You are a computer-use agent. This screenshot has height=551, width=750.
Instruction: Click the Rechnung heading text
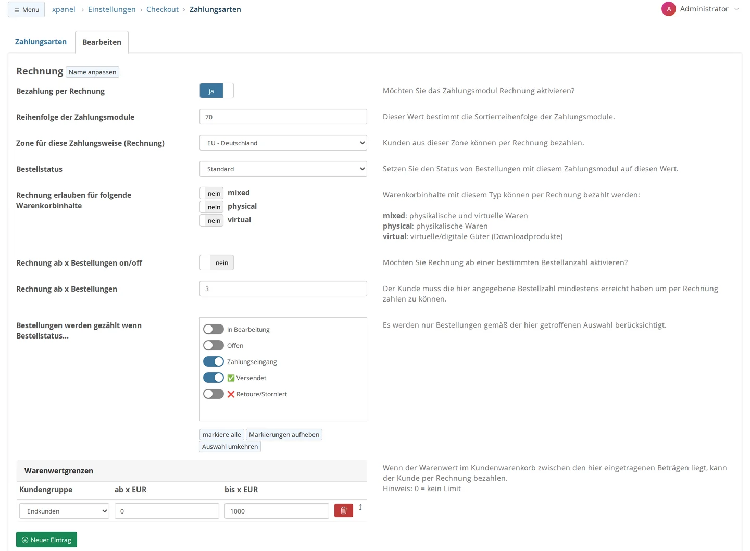40,71
